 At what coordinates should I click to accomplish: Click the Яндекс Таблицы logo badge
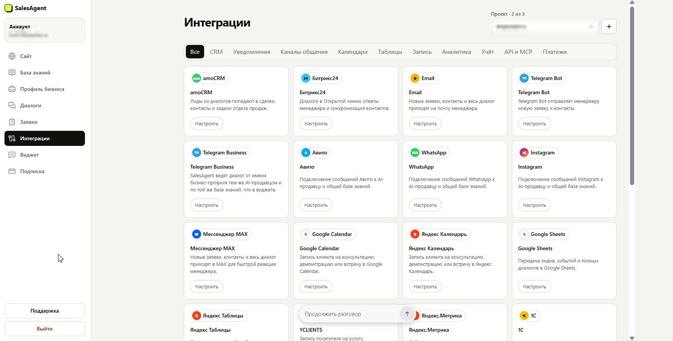pyautogui.click(x=196, y=316)
